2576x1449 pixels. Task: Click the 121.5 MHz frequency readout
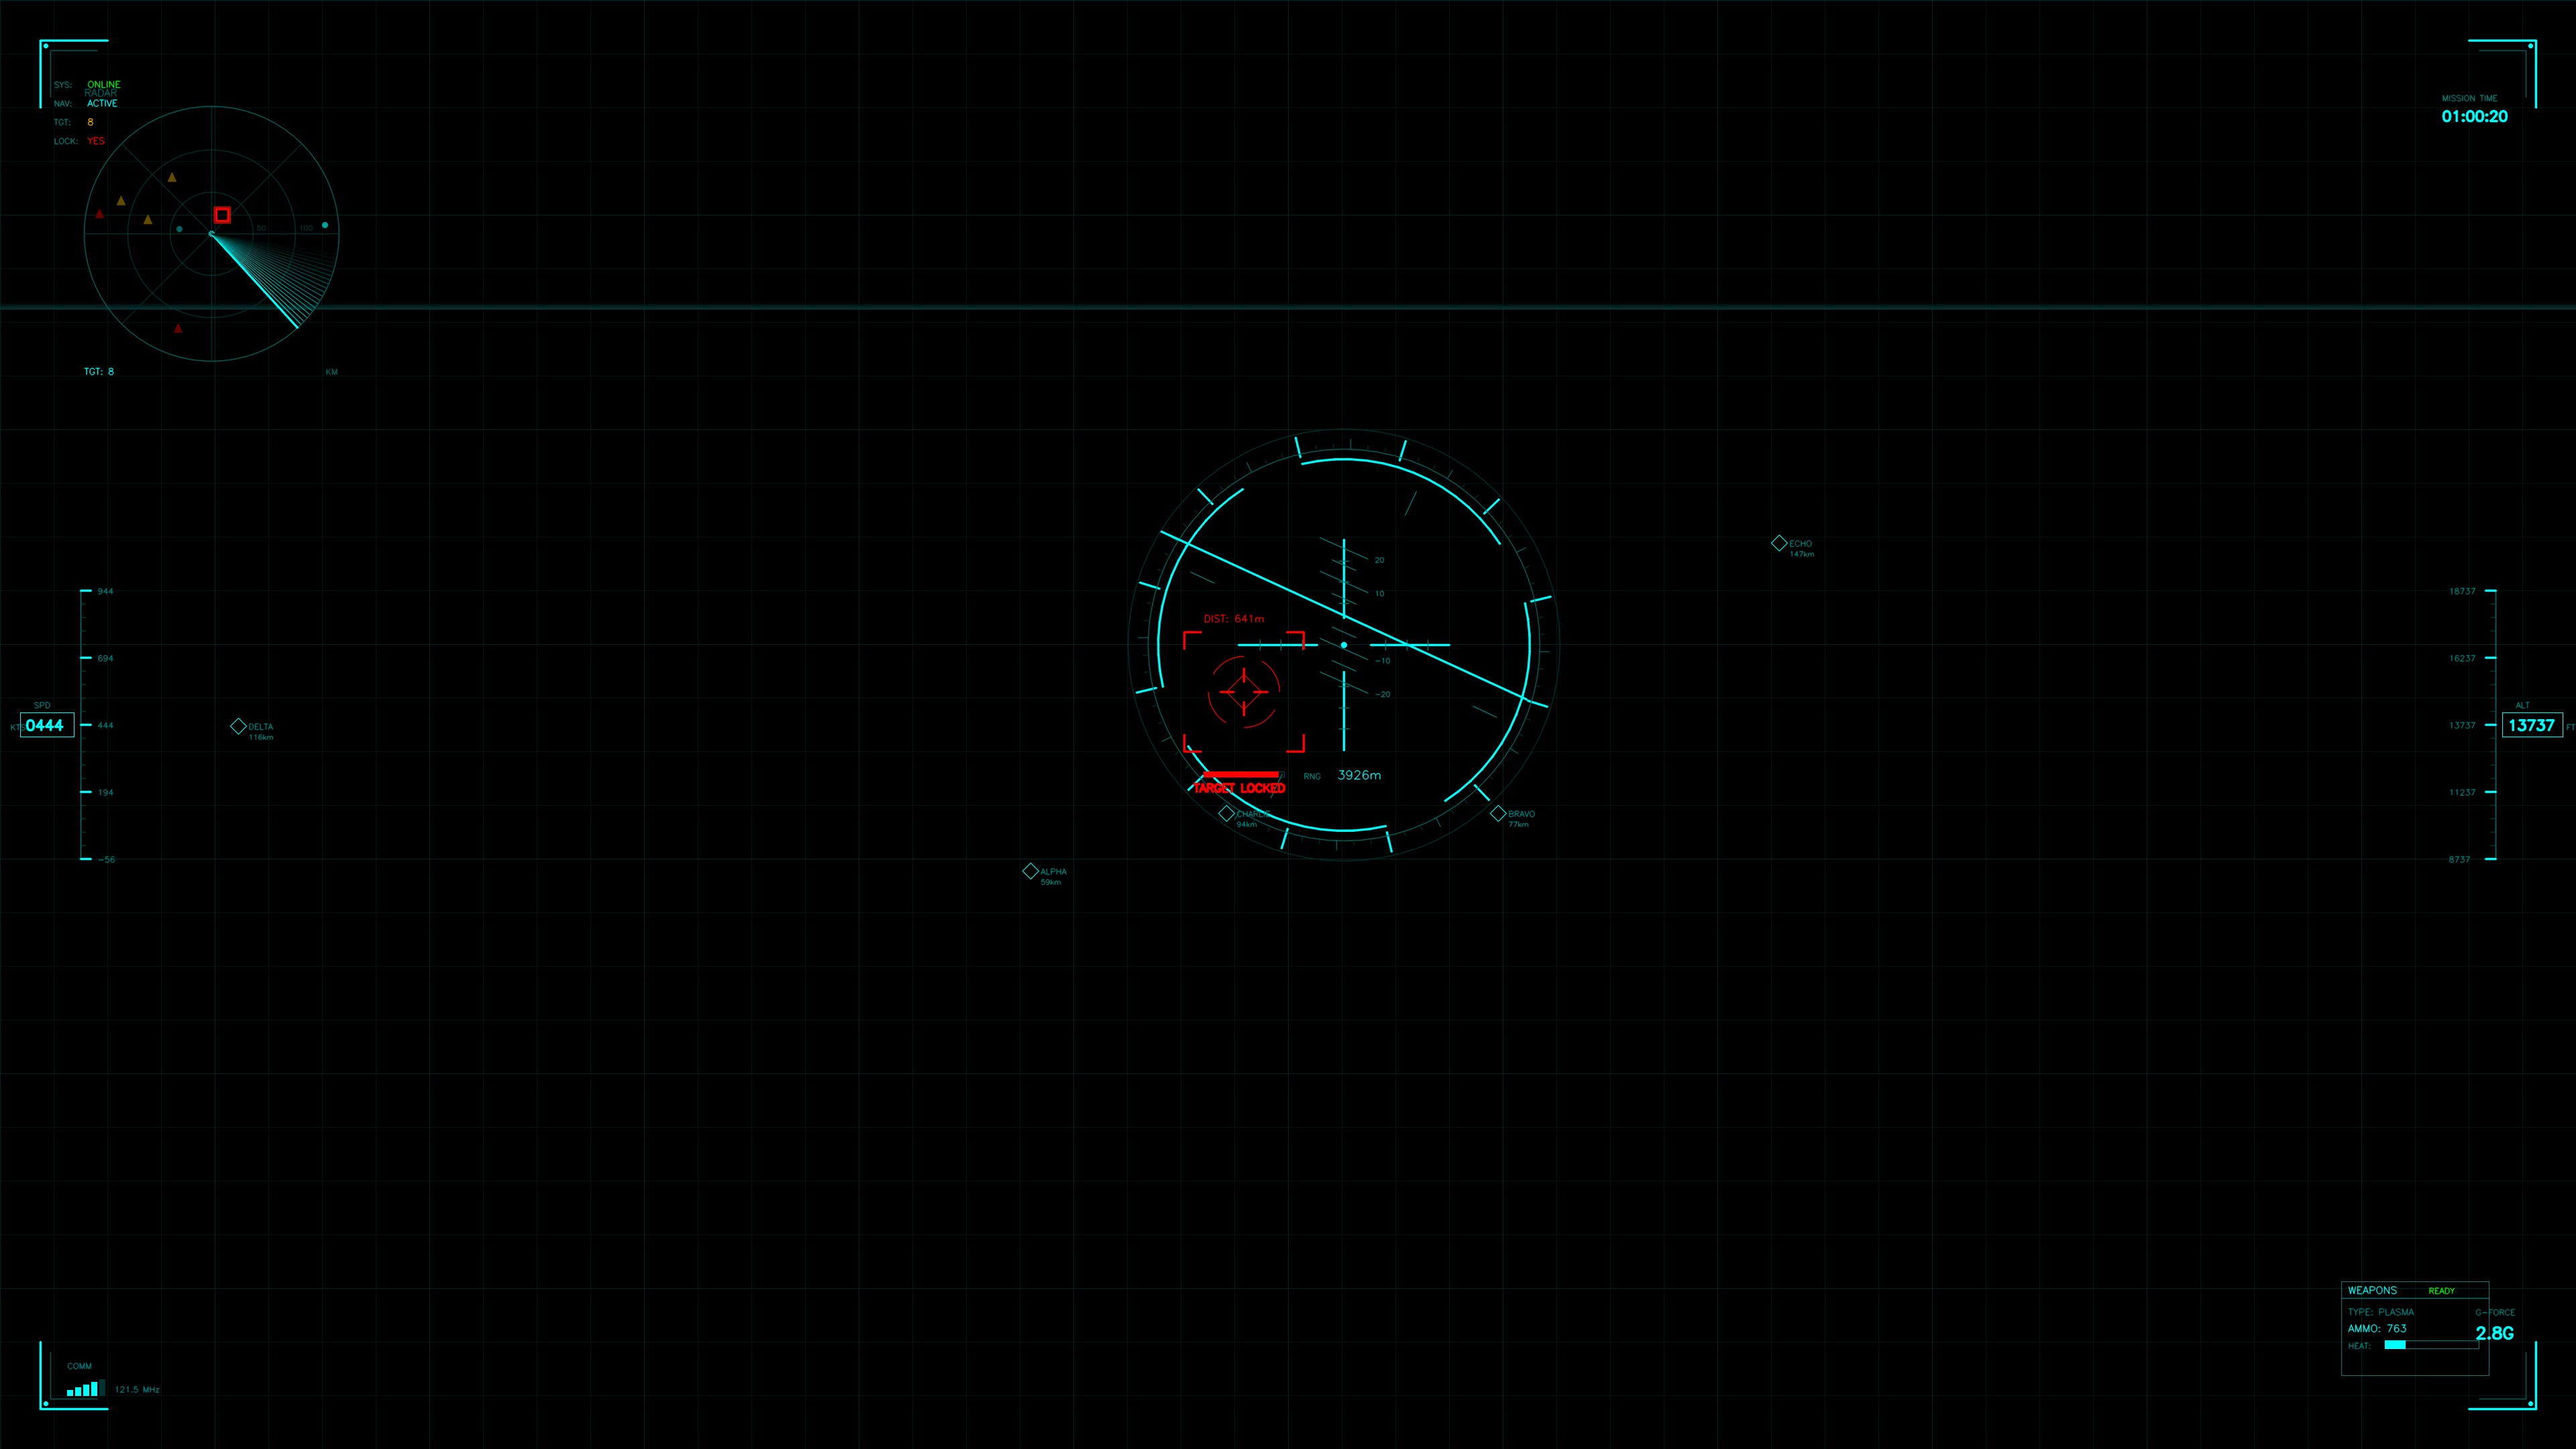click(137, 1389)
